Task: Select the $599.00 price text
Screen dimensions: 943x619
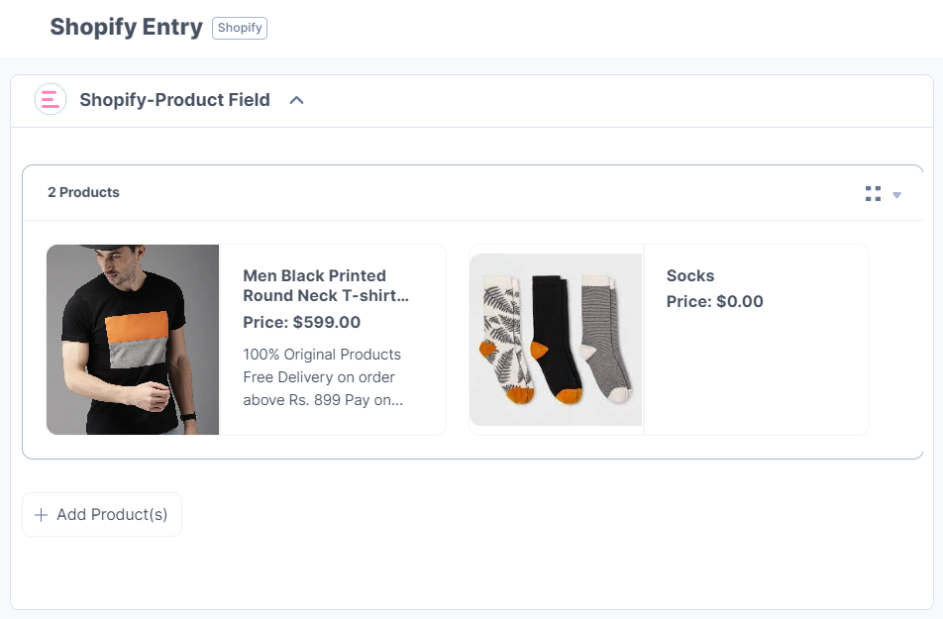Action: pos(327,322)
